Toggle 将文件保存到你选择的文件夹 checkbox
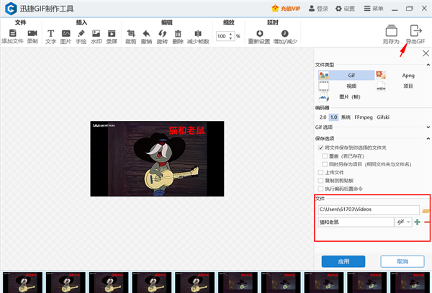Image resolution: width=432 pixels, height=293 pixels. tap(320, 148)
